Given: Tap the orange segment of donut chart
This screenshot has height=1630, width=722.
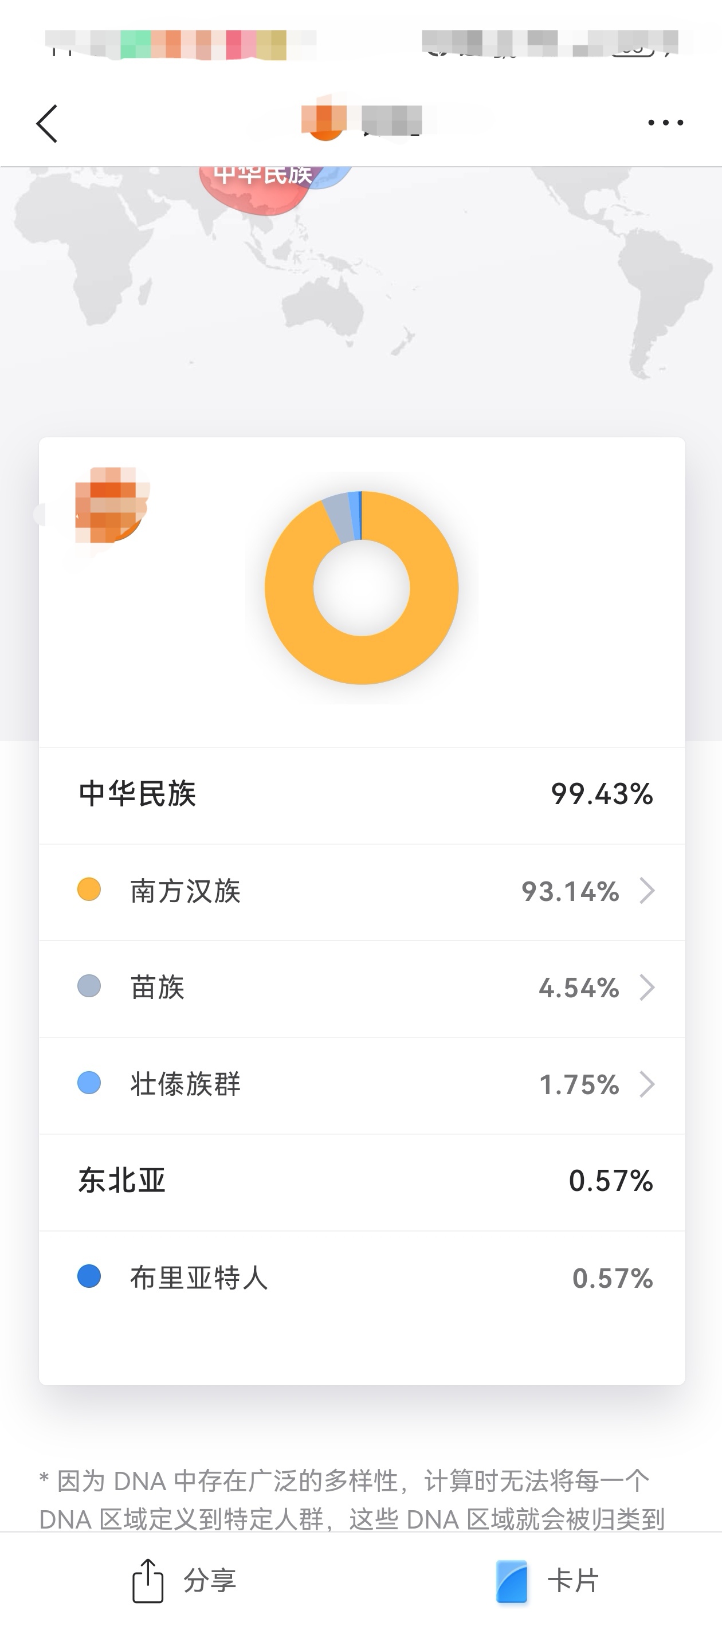Looking at the screenshot, I should coord(380,658).
